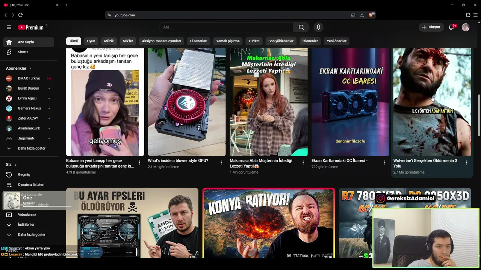The image size is (481, 270).
Task: Open Wolverine short thumbnail
Action: (x=432, y=102)
